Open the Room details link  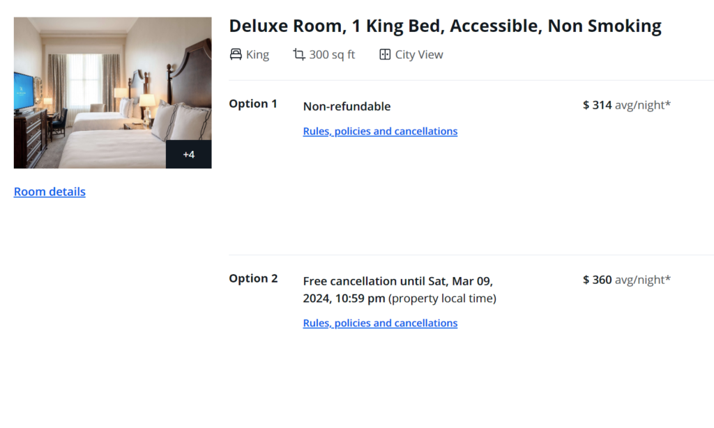click(50, 191)
